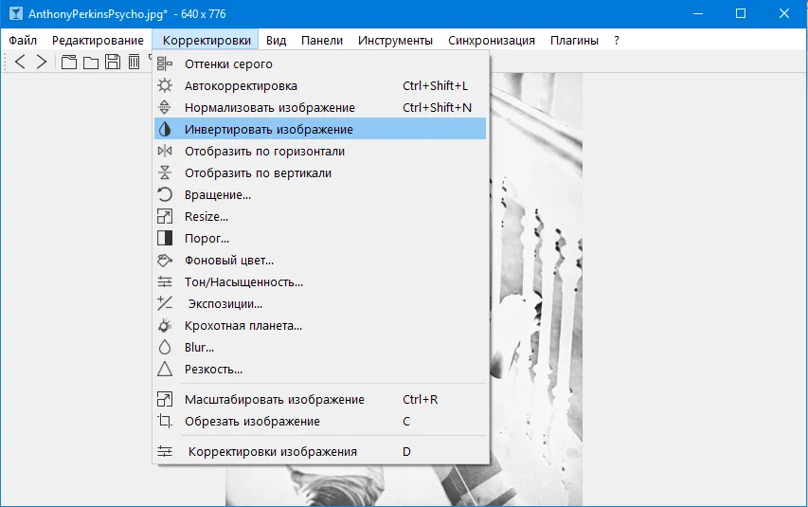Click the vertical flip icon
Viewport: 808px width, 507px height.
pyautogui.click(x=165, y=172)
